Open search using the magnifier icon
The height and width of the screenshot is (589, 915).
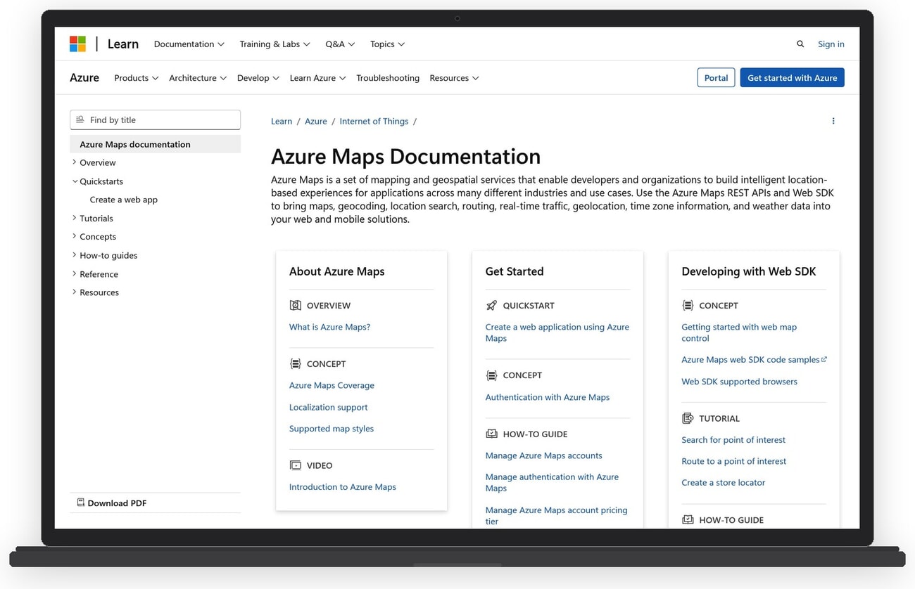(800, 44)
